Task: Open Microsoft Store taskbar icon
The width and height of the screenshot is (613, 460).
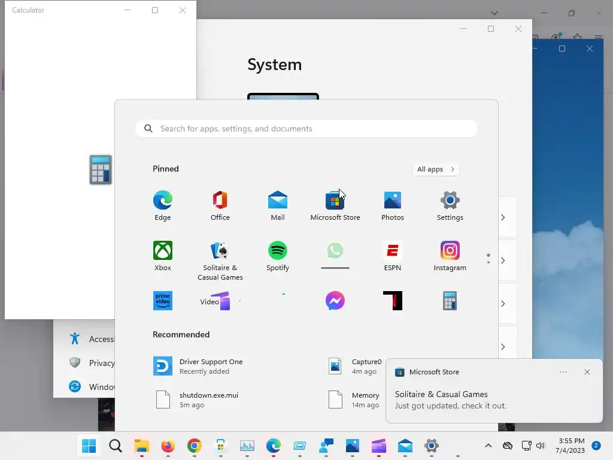Action: (220, 446)
